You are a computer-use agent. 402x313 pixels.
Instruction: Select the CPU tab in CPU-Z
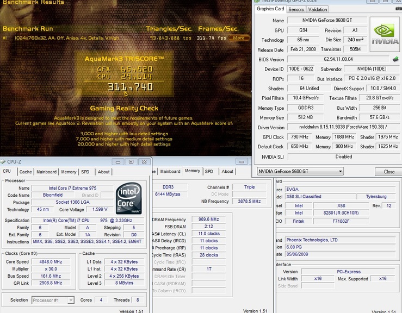tap(7, 171)
